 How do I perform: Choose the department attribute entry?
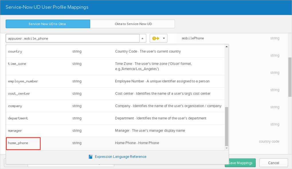(x=18, y=118)
